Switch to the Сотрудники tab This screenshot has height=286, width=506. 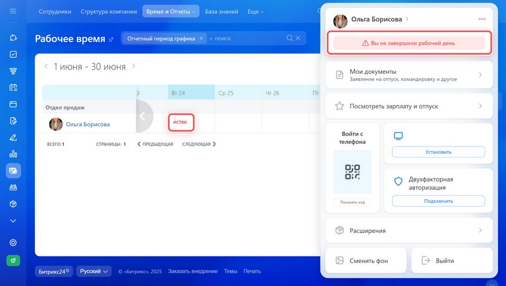[x=55, y=11]
